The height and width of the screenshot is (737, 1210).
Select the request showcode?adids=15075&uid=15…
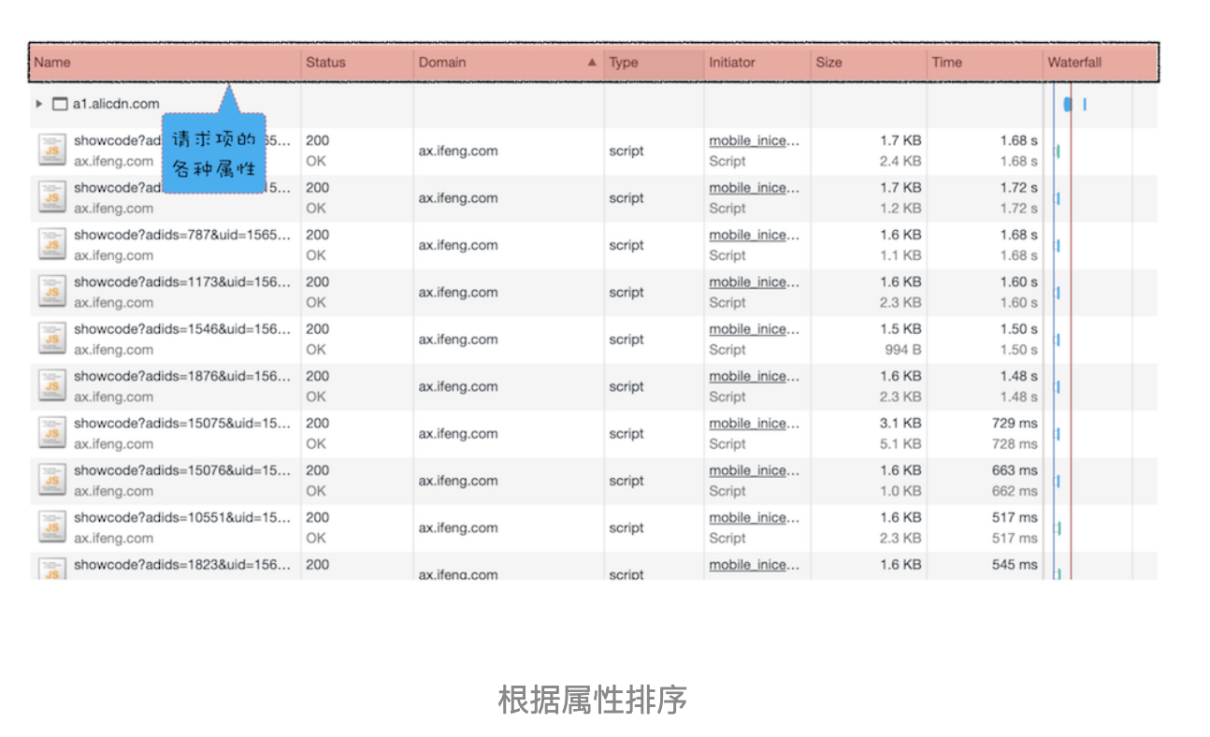[x=182, y=424]
